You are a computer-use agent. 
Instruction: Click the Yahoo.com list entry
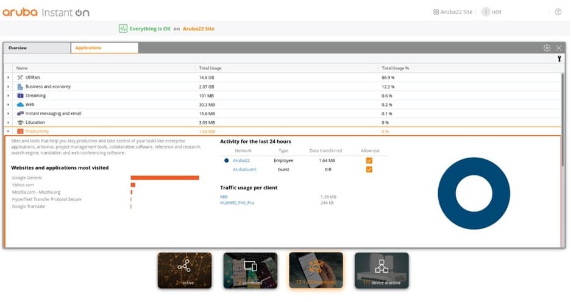pyautogui.click(x=23, y=185)
